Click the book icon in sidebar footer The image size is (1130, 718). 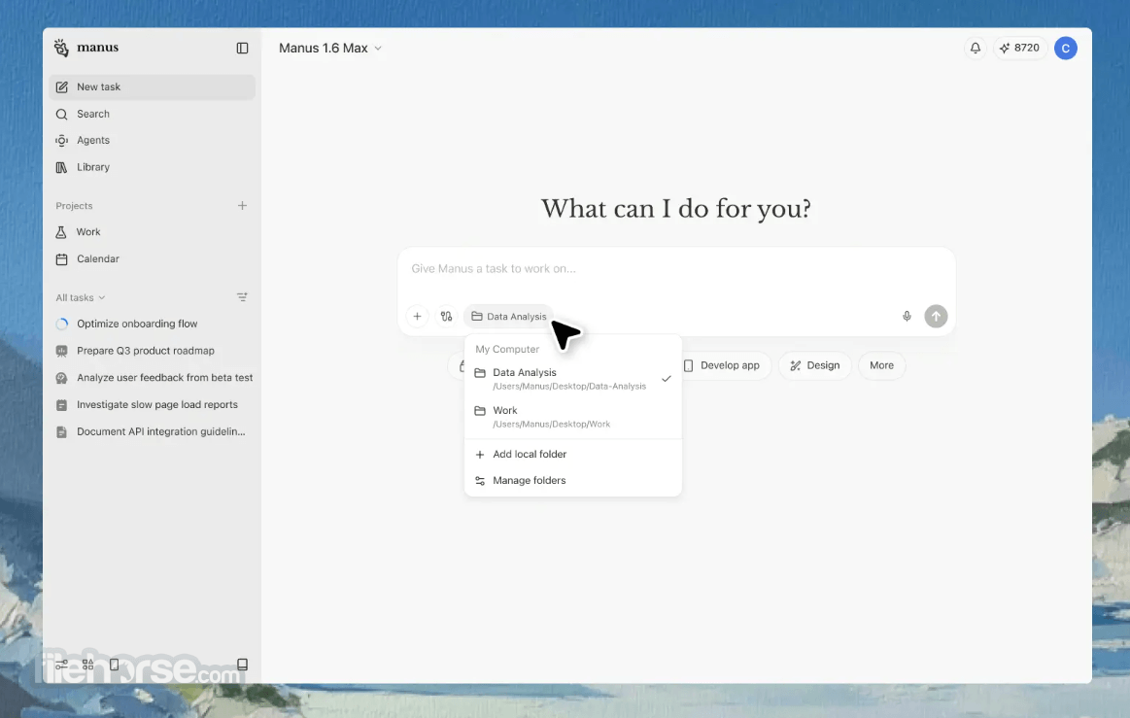coord(242,664)
